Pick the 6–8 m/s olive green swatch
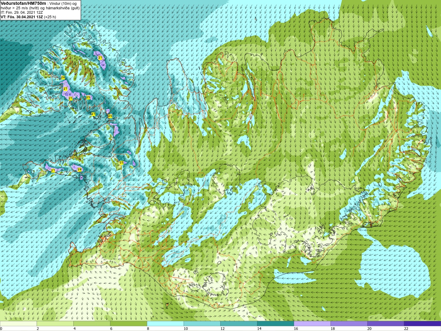Screen dimensions: 441x331 pyautogui.click(x=129, y=324)
